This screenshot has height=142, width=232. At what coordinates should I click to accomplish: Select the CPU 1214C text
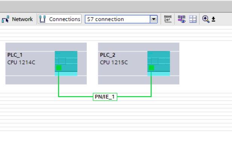[21, 62]
